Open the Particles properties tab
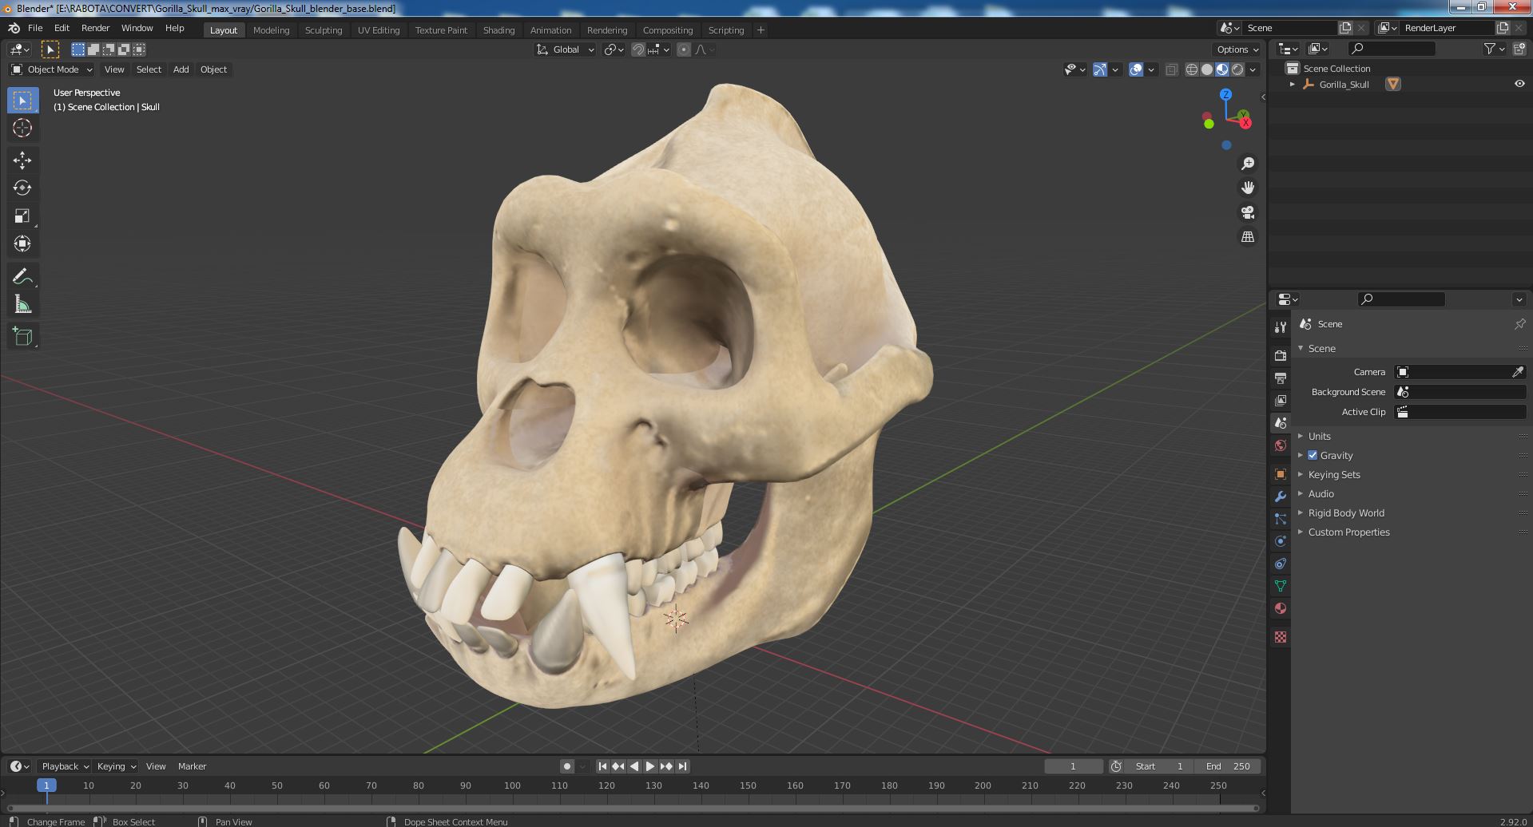 (1281, 519)
